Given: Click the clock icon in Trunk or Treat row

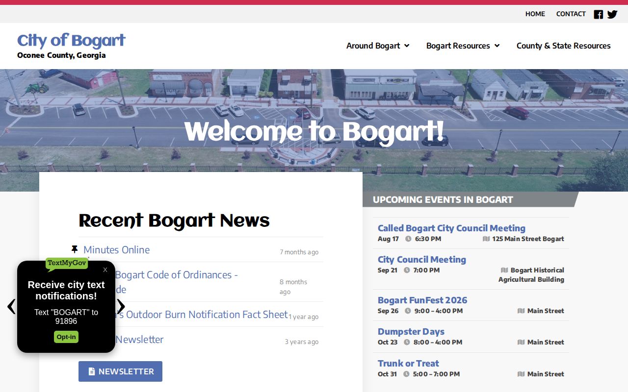Looking at the screenshot, I should click(406, 374).
